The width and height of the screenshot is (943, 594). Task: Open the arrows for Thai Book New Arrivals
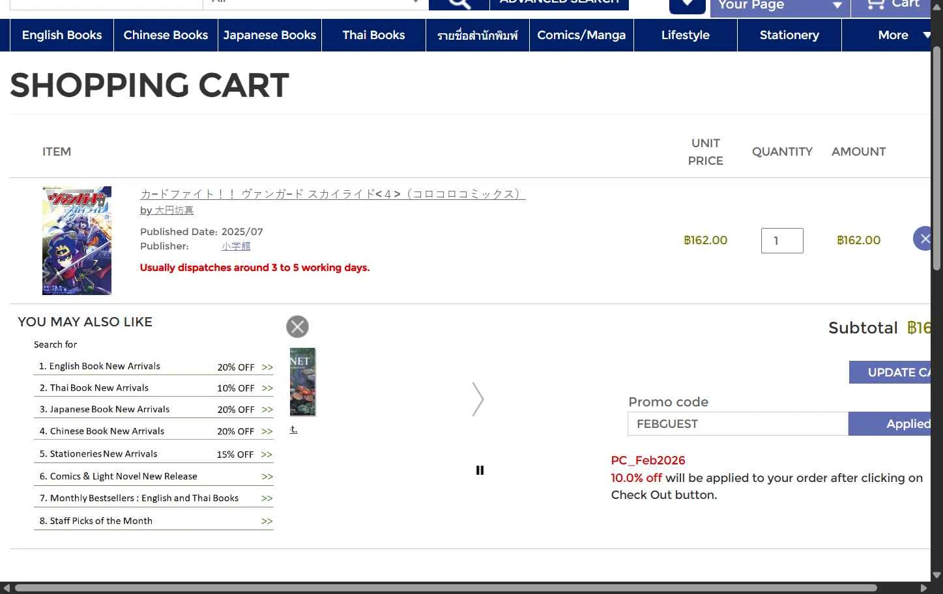pos(267,388)
